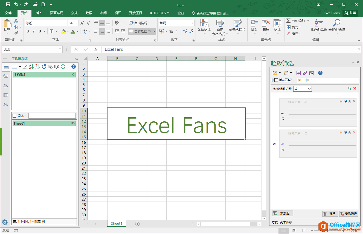Click the Insert Function fx icon
The width and height of the screenshot is (363, 234).
pos(96,49)
